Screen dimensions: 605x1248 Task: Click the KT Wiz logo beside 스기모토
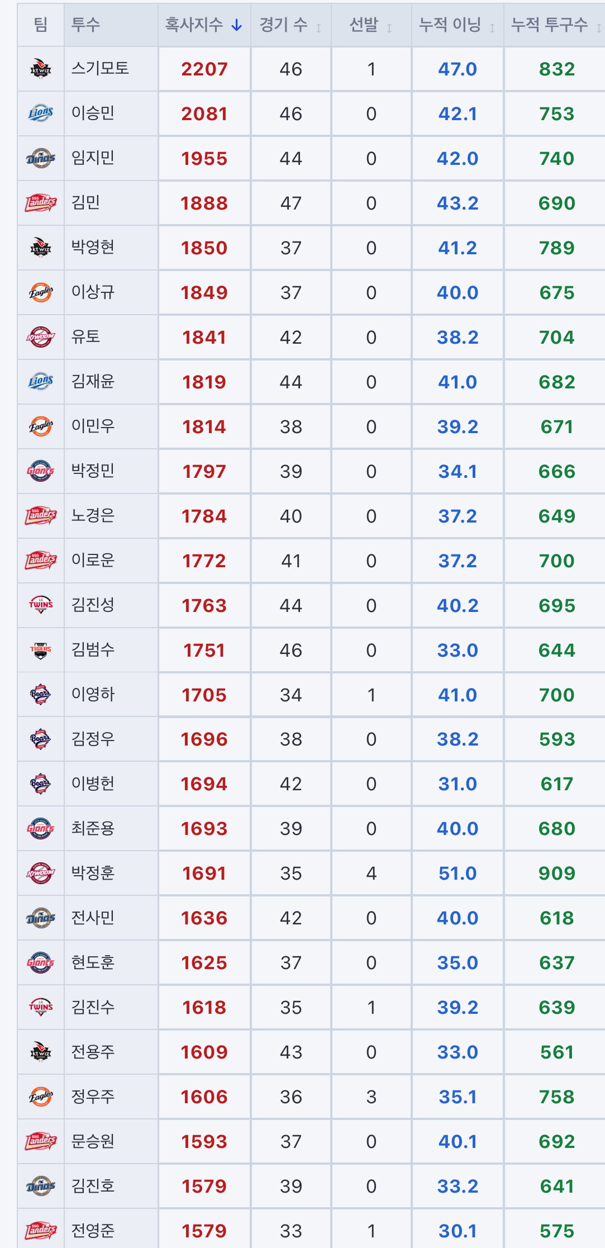(x=41, y=69)
